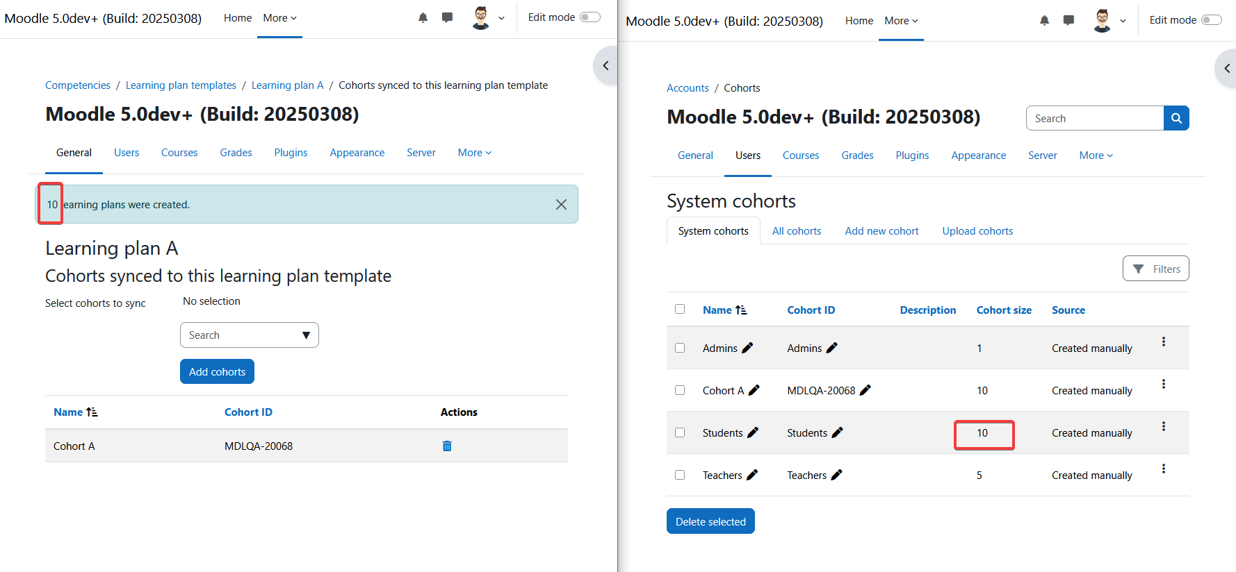Edit Teachers cohort ID pencil

(836, 475)
